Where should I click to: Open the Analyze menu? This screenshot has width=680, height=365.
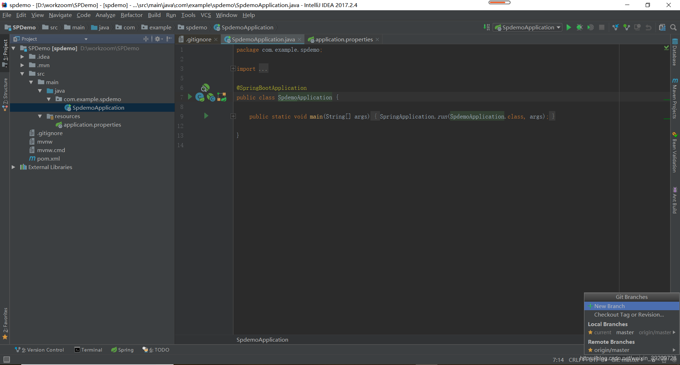(106, 15)
